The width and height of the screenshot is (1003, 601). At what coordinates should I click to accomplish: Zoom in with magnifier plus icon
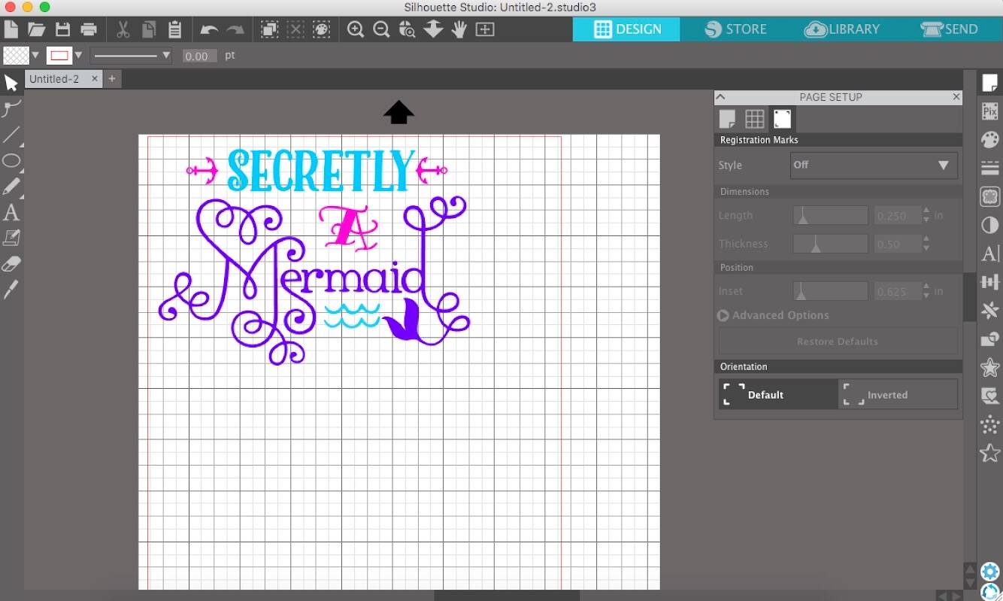click(x=356, y=30)
